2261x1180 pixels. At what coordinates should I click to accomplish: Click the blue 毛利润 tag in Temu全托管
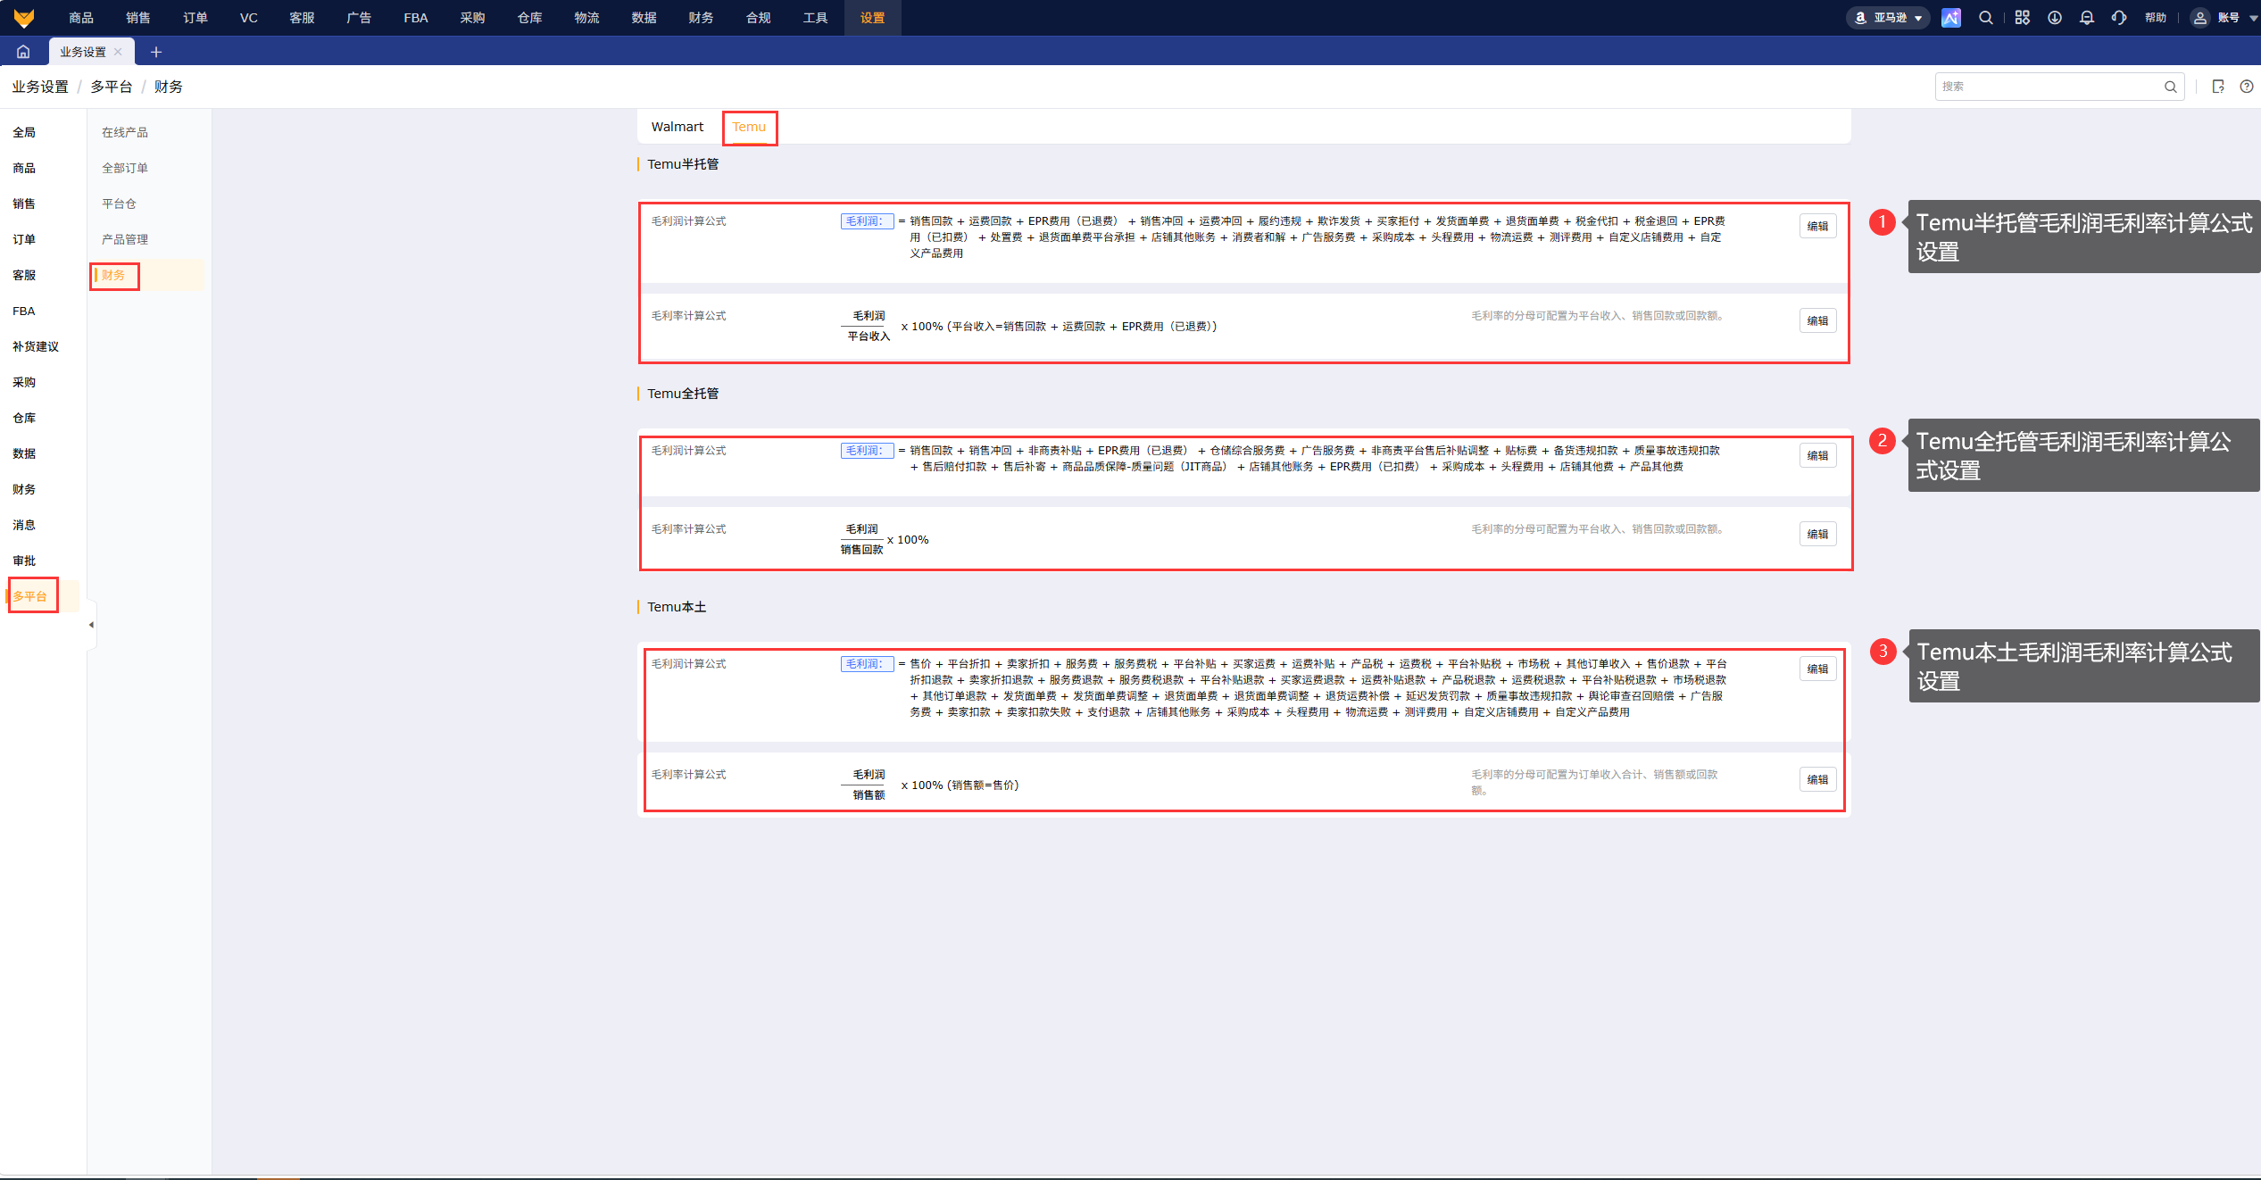[867, 451]
